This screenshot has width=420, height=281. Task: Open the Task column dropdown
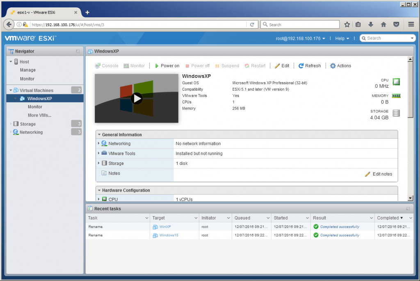click(146, 218)
